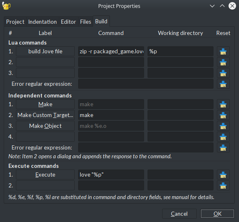Reset Lua command row 2
Screen dimensions: 239x222
click(x=223, y=62)
